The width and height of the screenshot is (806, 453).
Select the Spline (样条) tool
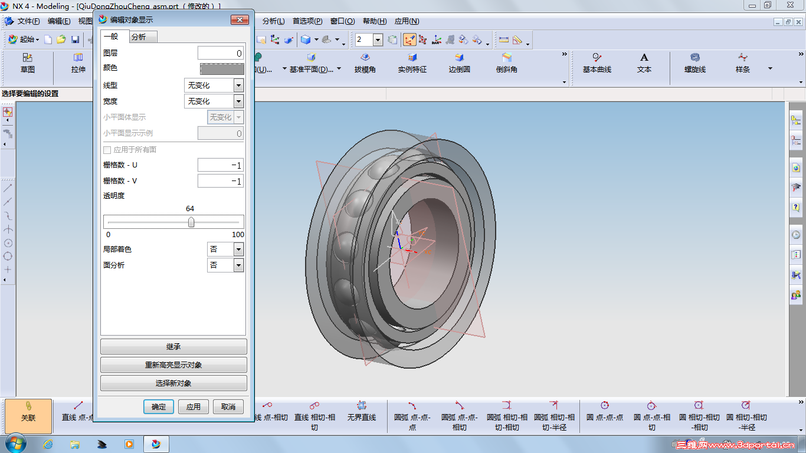click(742, 58)
